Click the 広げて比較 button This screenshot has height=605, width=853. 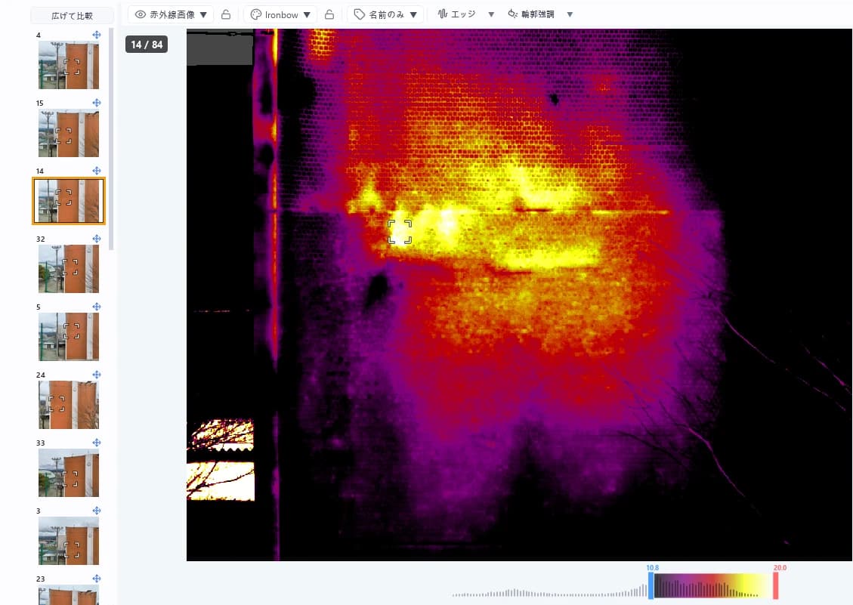(x=72, y=16)
